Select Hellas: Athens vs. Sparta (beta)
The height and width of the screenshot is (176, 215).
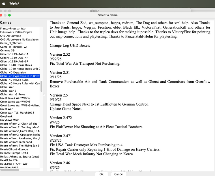20,156
